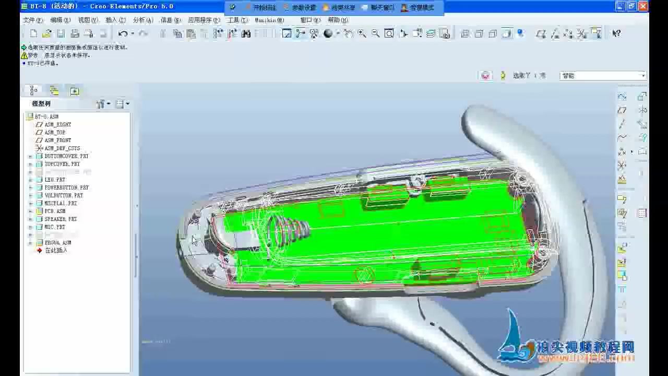Open the Reorient view icon
Image resolution: width=668 pixels, height=376 pixels.
point(402,33)
